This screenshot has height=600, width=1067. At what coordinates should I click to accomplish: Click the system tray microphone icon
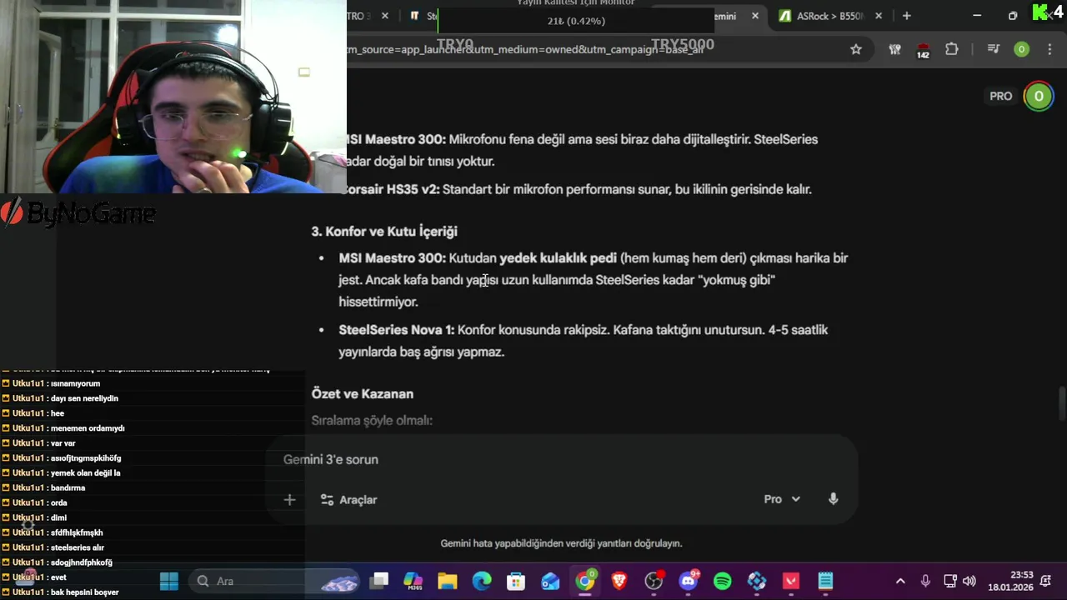pos(925,581)
